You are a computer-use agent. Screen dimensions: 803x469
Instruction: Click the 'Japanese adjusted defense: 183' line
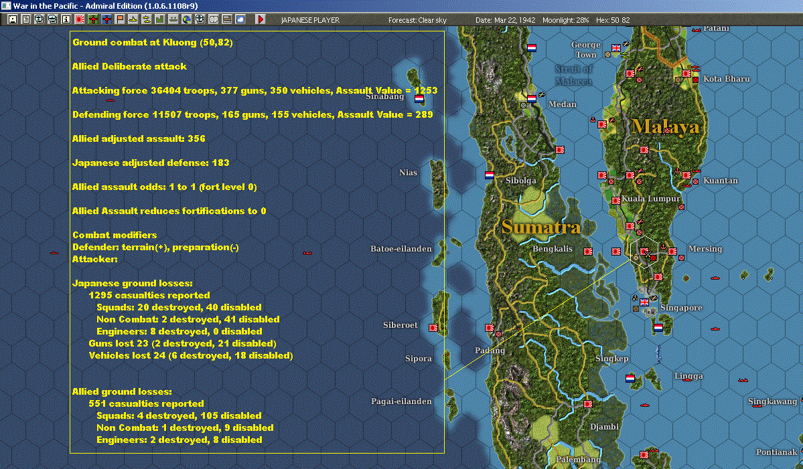click(151, 163)
